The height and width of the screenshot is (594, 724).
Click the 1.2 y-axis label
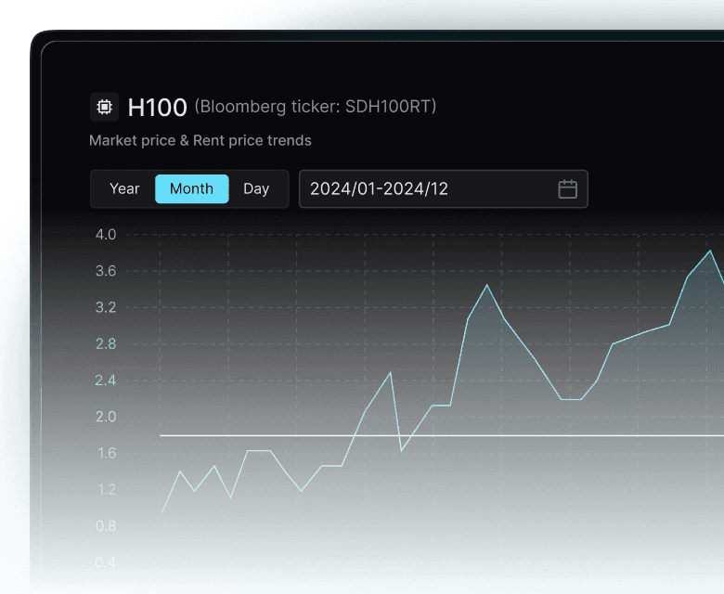pos(107,489)
